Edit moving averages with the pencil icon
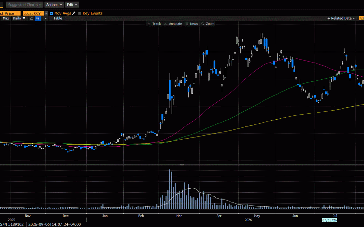 point(74,13)
